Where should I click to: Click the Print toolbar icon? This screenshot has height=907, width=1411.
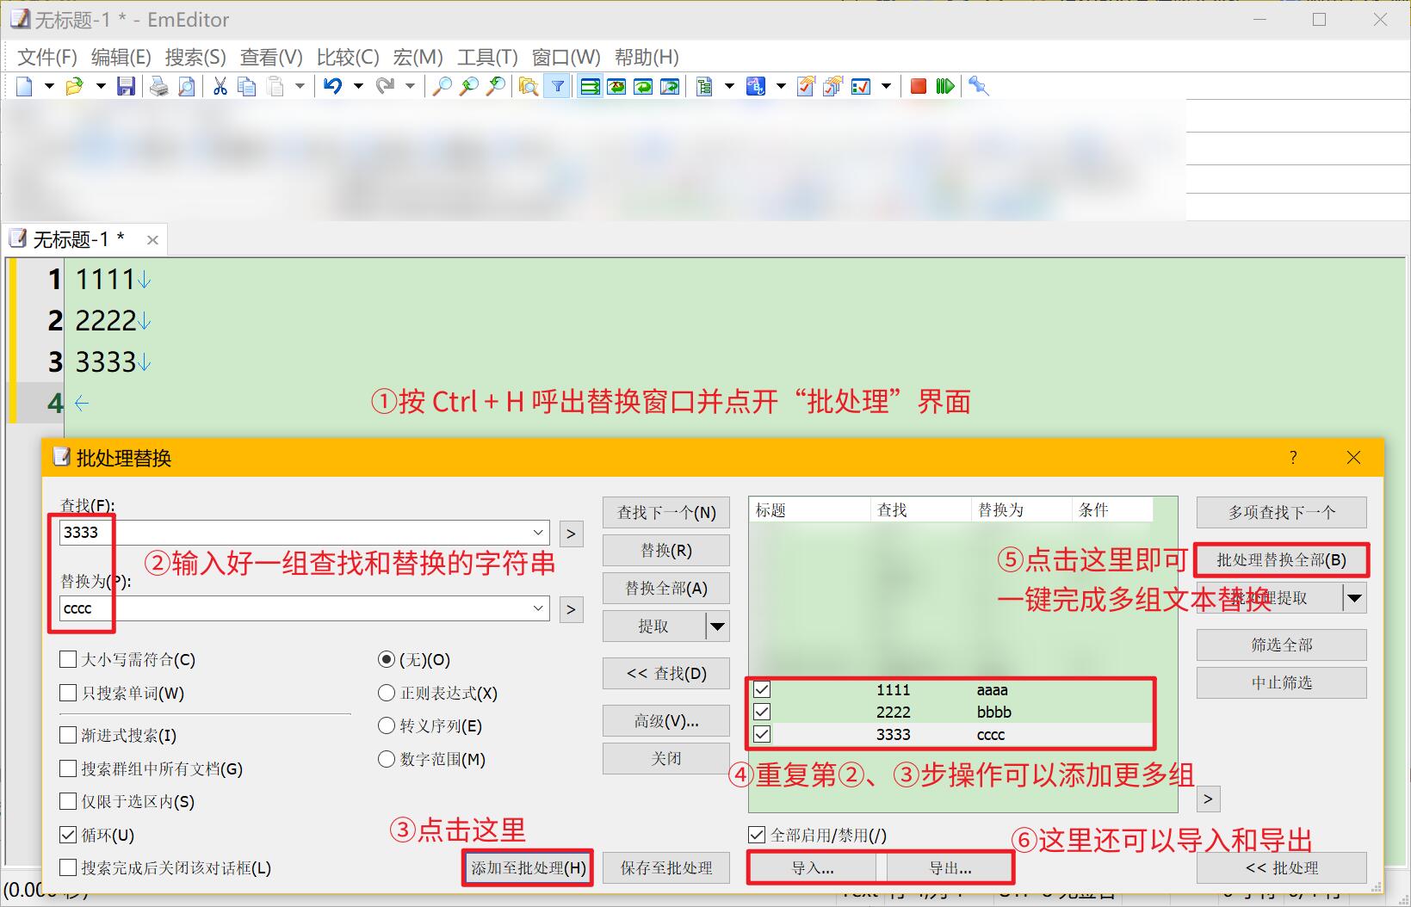158,86
